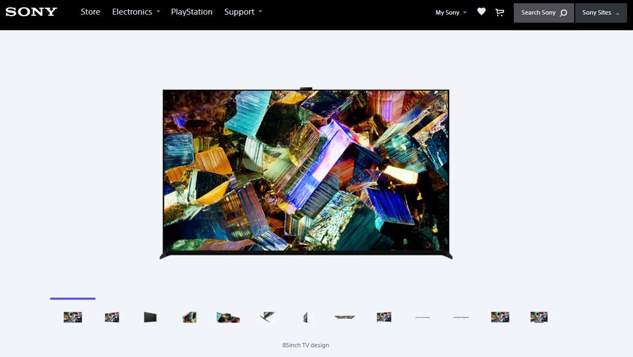
Task: Open the wishlist heart icon
Action: coord(481,12)
